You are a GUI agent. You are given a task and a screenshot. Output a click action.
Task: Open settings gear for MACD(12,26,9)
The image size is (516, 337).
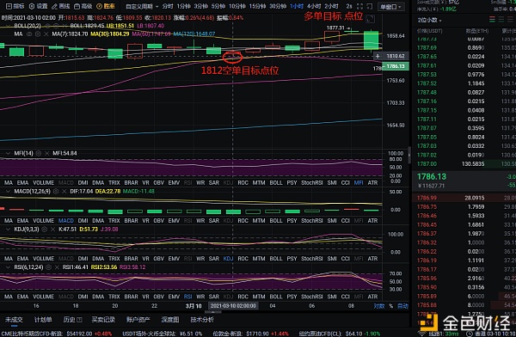click(x=56, y=191)
